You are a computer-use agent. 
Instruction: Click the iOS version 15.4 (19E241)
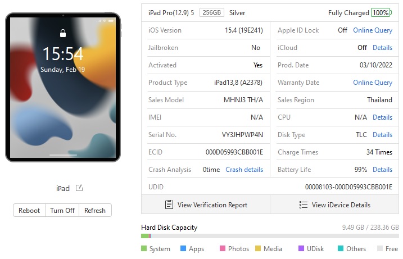[243, 30]
